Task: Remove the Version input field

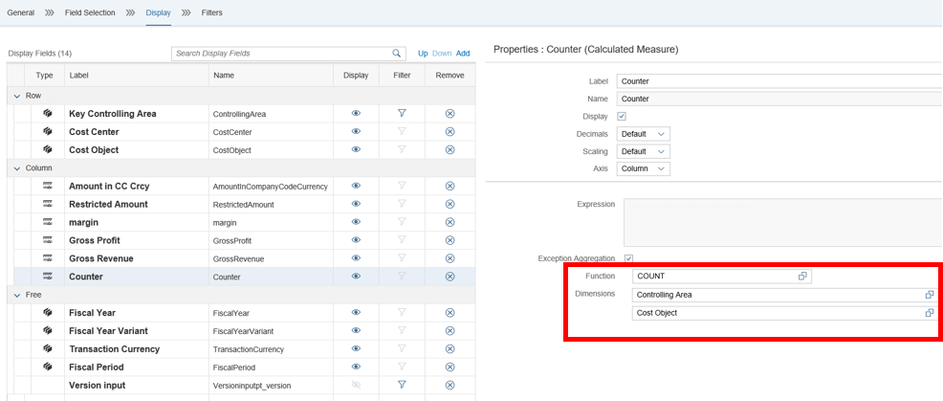Action: [x=450, y=385]
